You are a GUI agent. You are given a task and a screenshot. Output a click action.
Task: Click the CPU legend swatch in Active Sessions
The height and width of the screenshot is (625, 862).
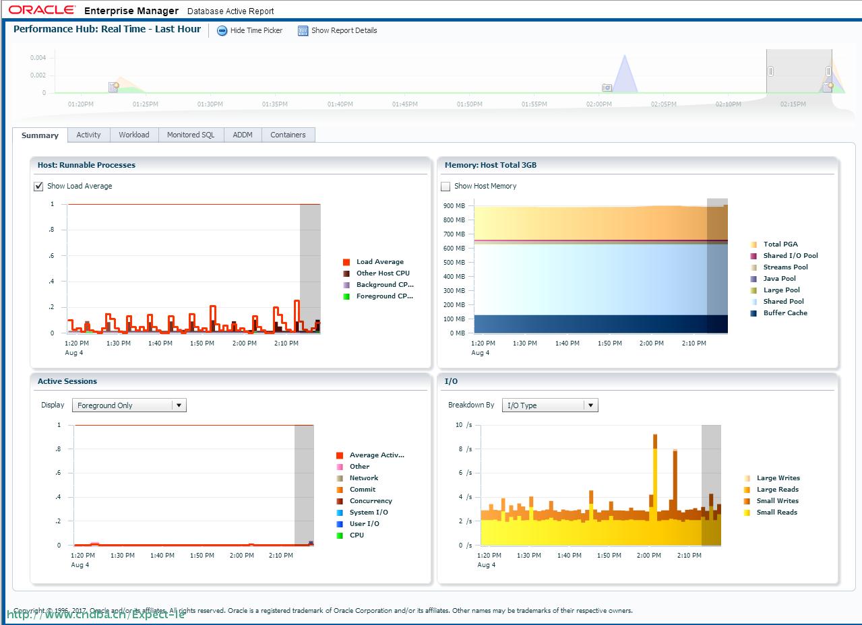click(x=340, y=535)
